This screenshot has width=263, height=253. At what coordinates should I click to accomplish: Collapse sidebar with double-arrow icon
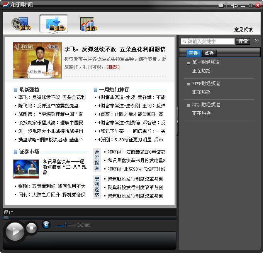[256, 41]
